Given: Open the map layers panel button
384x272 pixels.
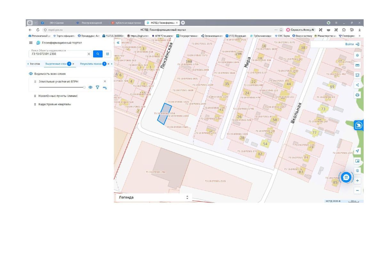Looking at the screenshot, I should point(357,55).
